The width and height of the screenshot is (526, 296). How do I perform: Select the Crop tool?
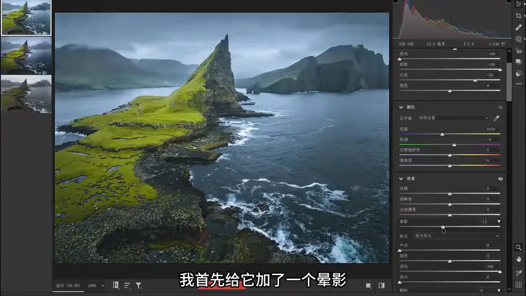pyautogui.click(x=519, y=16)
